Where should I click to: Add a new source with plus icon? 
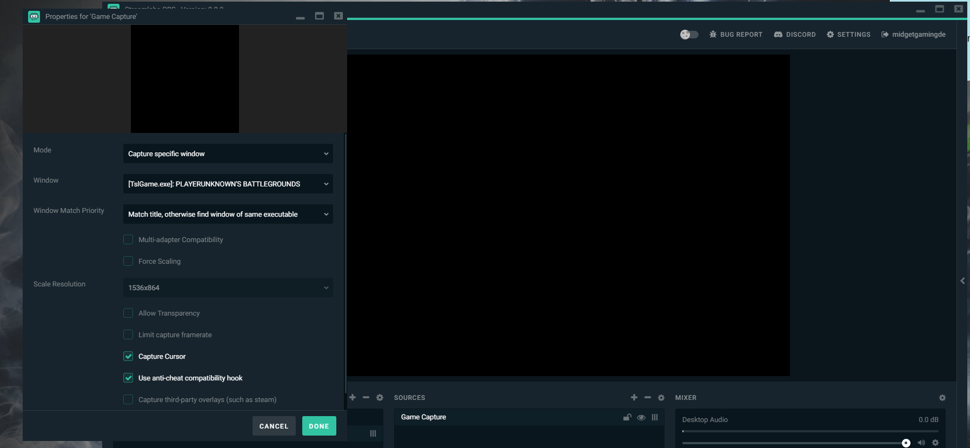634,398
